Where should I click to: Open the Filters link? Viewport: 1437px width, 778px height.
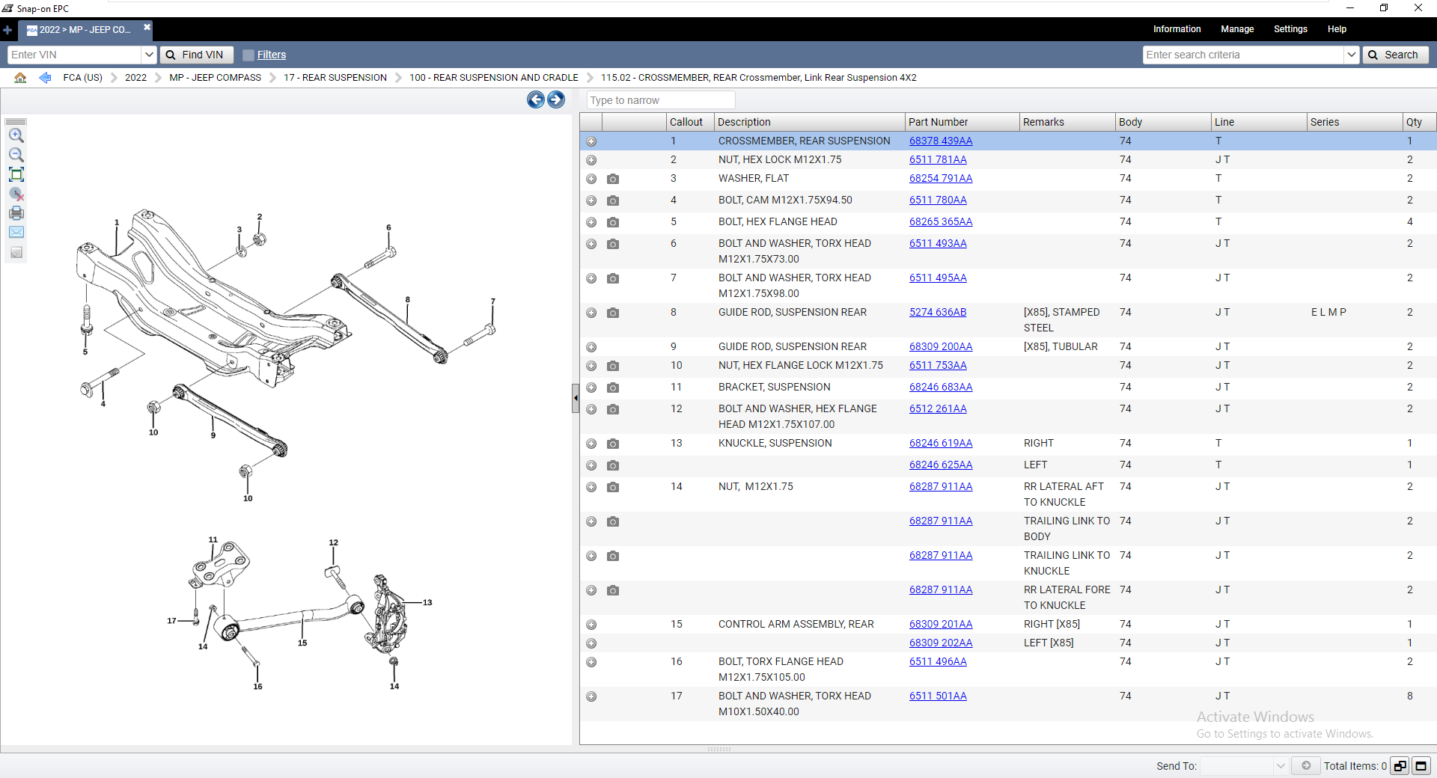pos(272,55)
